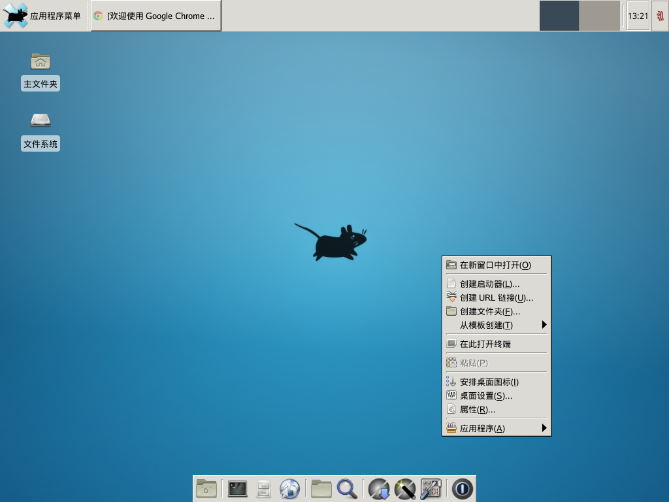Screen dimensions: 669x502
Task: Click the magic wand dock icon
Action: tap(405, 489)
